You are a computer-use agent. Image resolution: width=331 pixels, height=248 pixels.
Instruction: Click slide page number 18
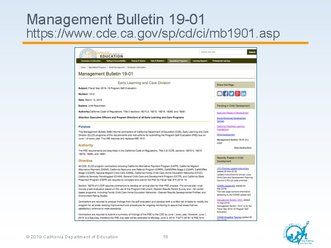pos(165,237)
